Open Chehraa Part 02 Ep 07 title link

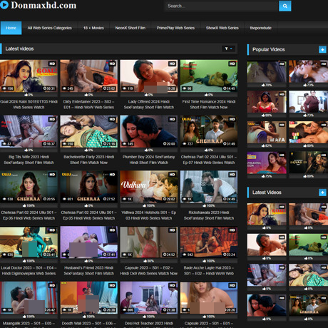tap(209, 160)
